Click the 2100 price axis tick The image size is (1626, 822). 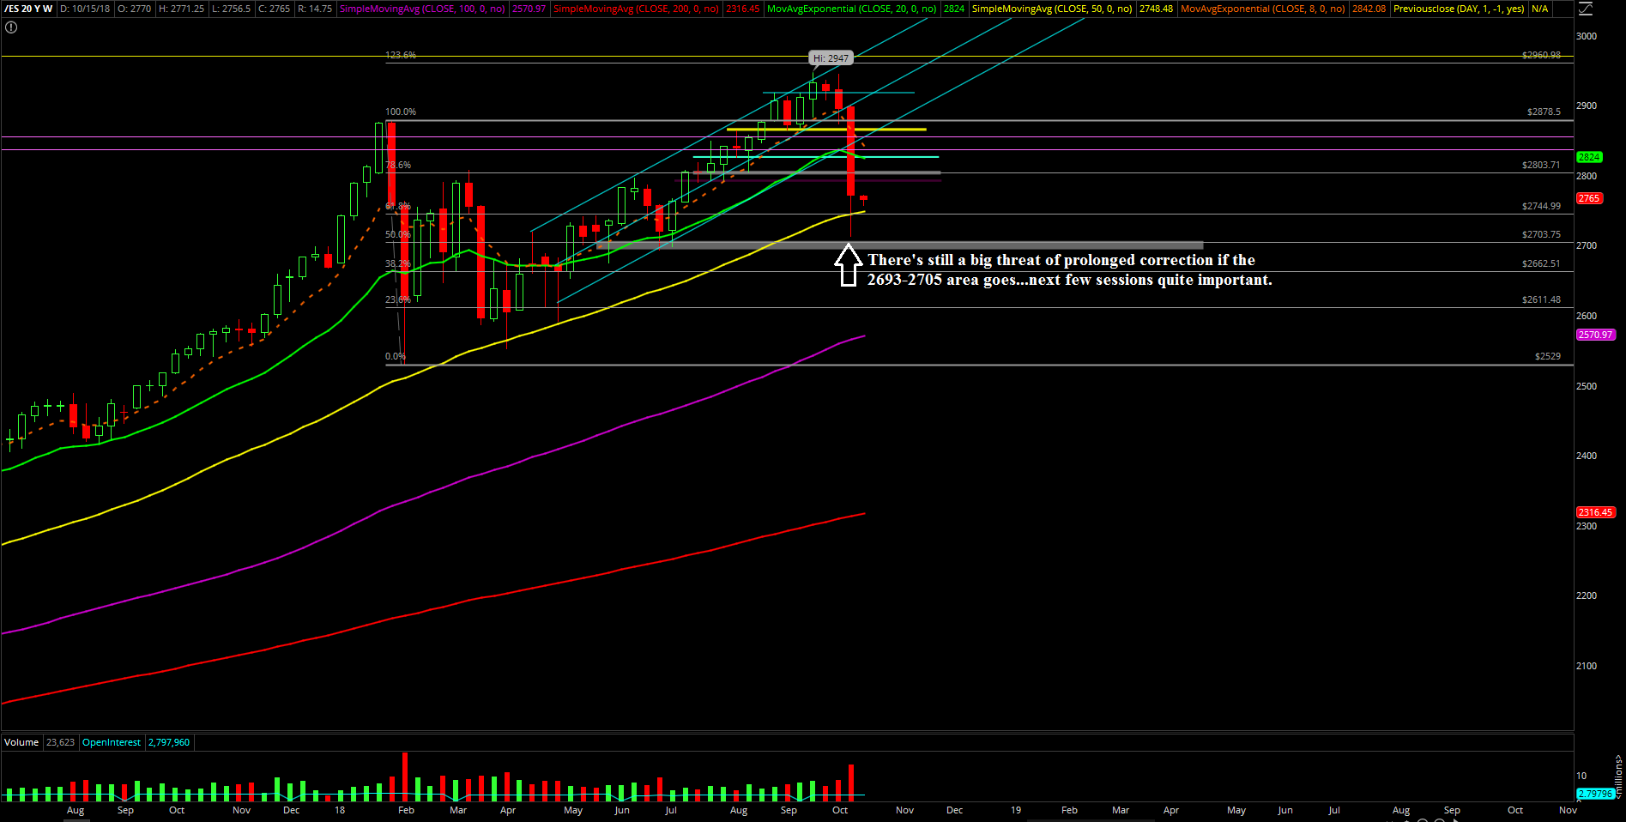pyautogui.click(x=1587, y=666)
